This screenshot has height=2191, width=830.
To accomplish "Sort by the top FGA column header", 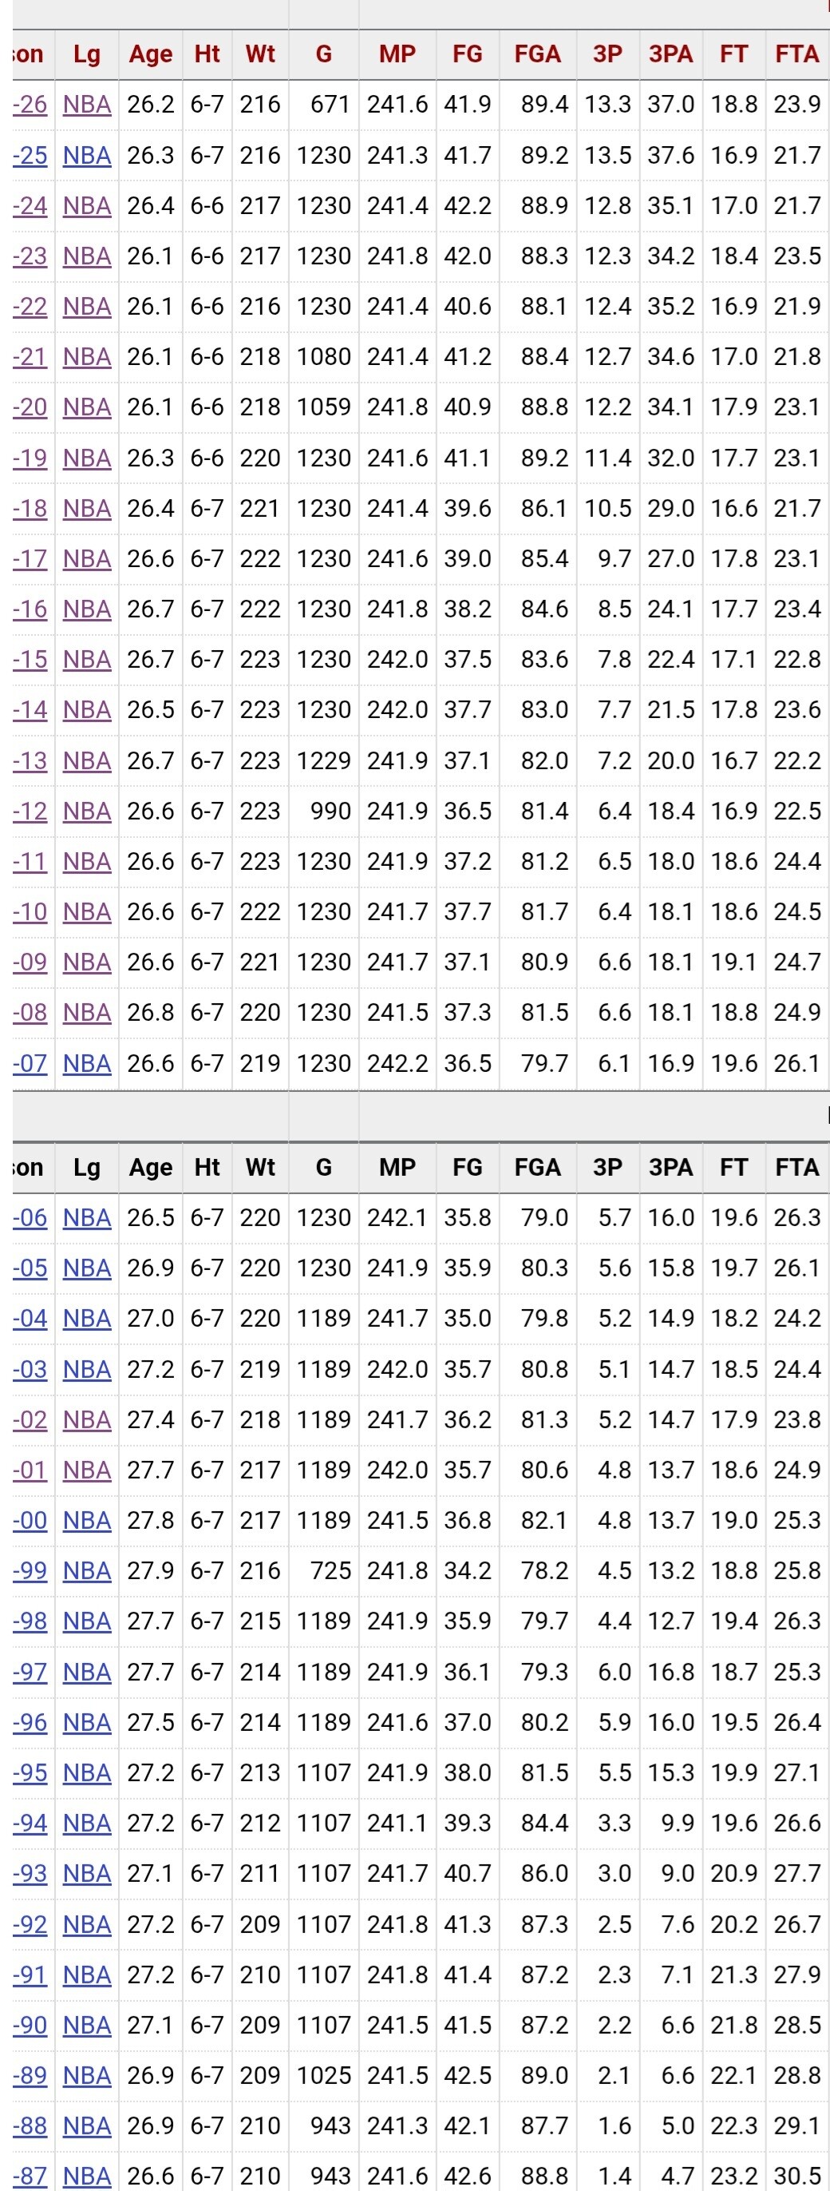I will pyautogui.click(x=537, y=54).
